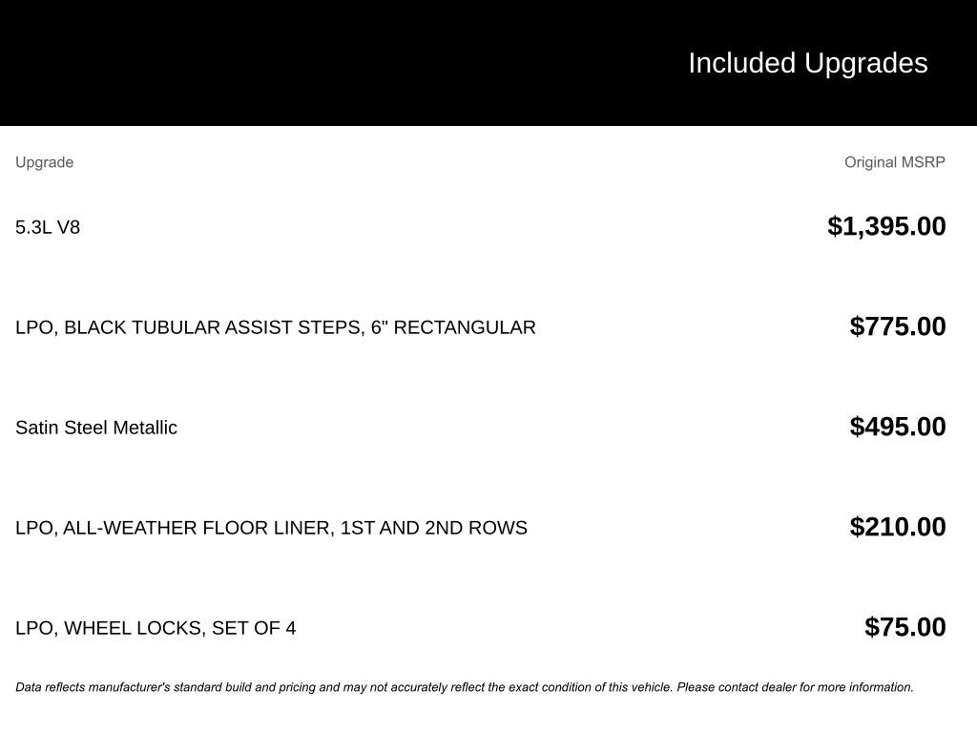Click the Original MSRP column header

pyautogui.click(x=894, y=162)
